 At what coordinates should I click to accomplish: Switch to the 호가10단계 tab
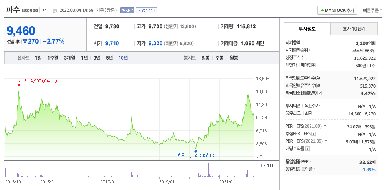tap(354, 29)
